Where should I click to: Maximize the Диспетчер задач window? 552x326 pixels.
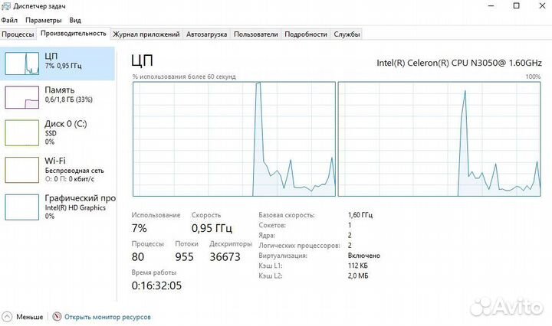coord(517,6)
